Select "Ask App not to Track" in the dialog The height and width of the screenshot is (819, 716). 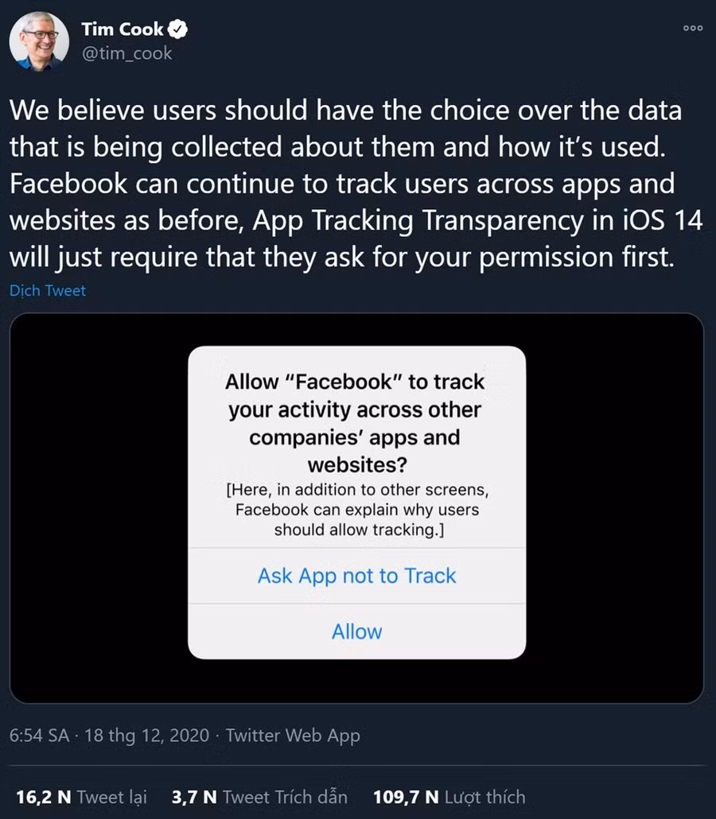coord(356,576)
